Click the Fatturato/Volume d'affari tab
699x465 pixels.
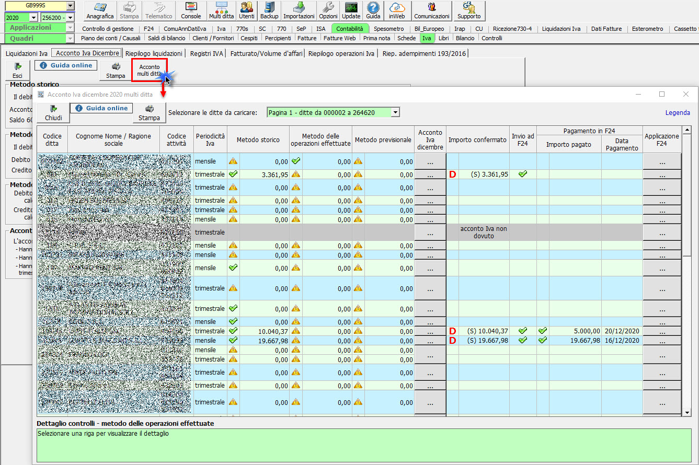coord(266,53)
